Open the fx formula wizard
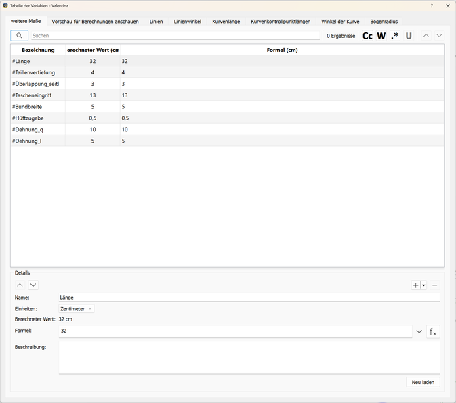 click(433, 331)
